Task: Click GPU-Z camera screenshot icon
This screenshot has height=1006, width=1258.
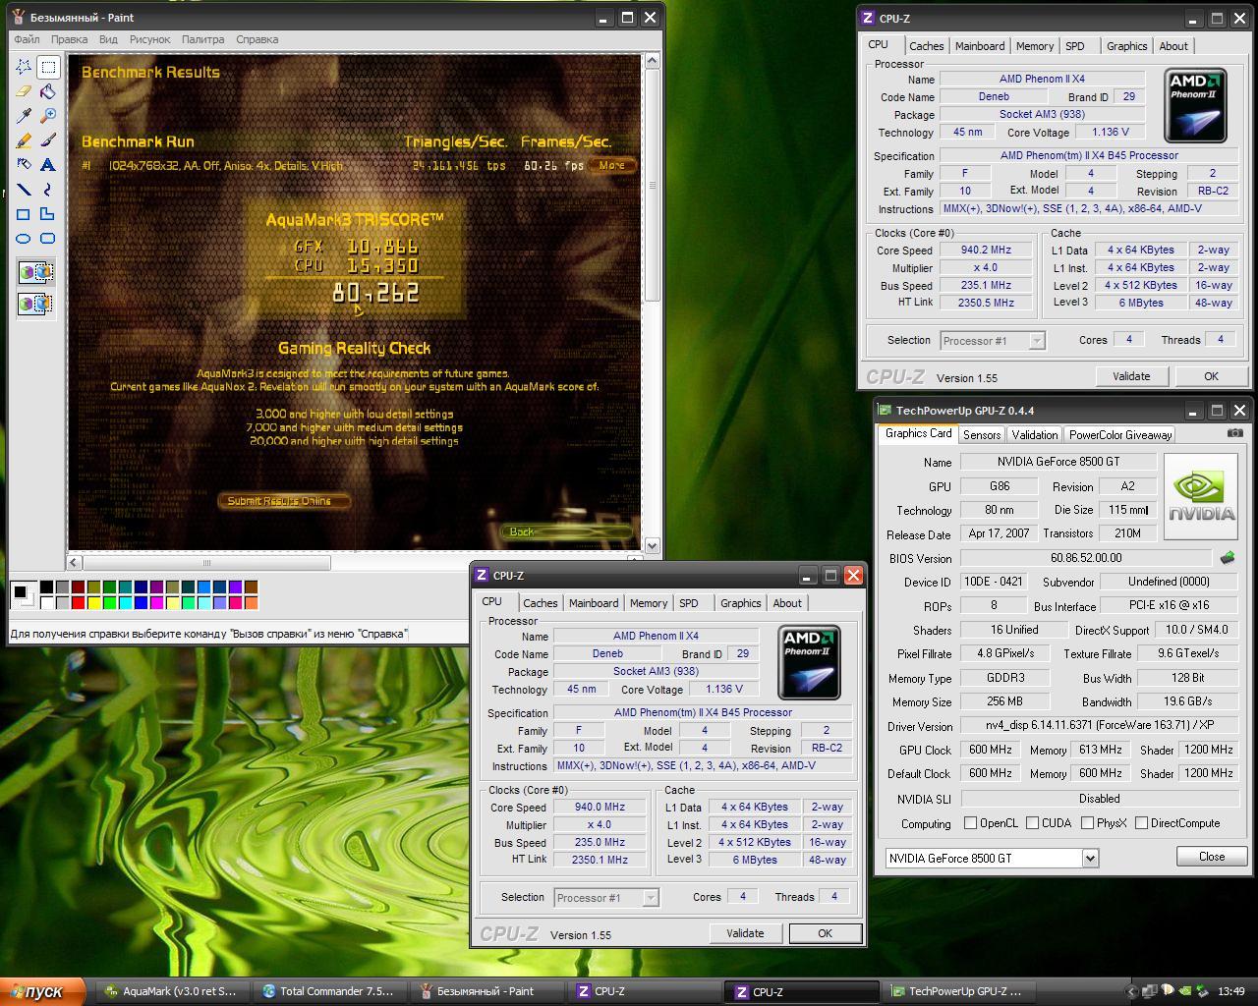Action: click(x=1235, y=432)
